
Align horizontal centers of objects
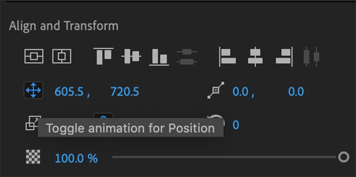(255, 57)
